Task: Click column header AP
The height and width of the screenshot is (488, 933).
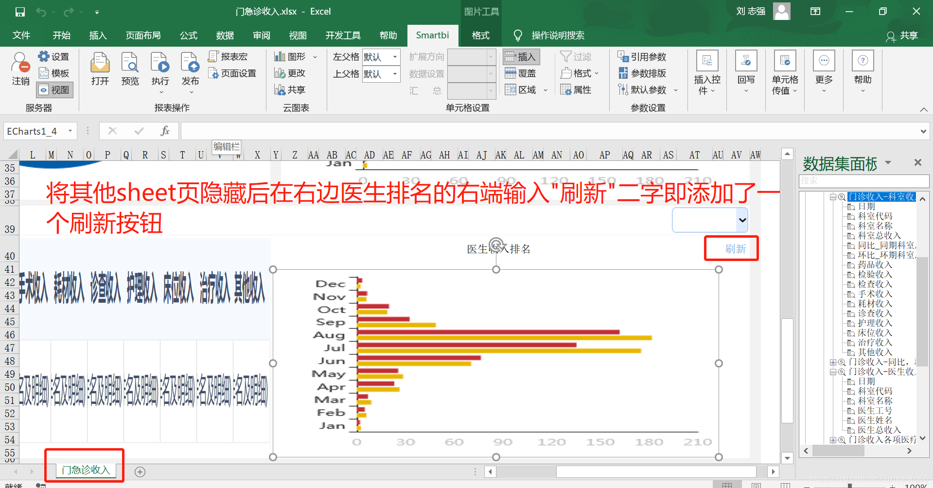Action: point(604,155)
